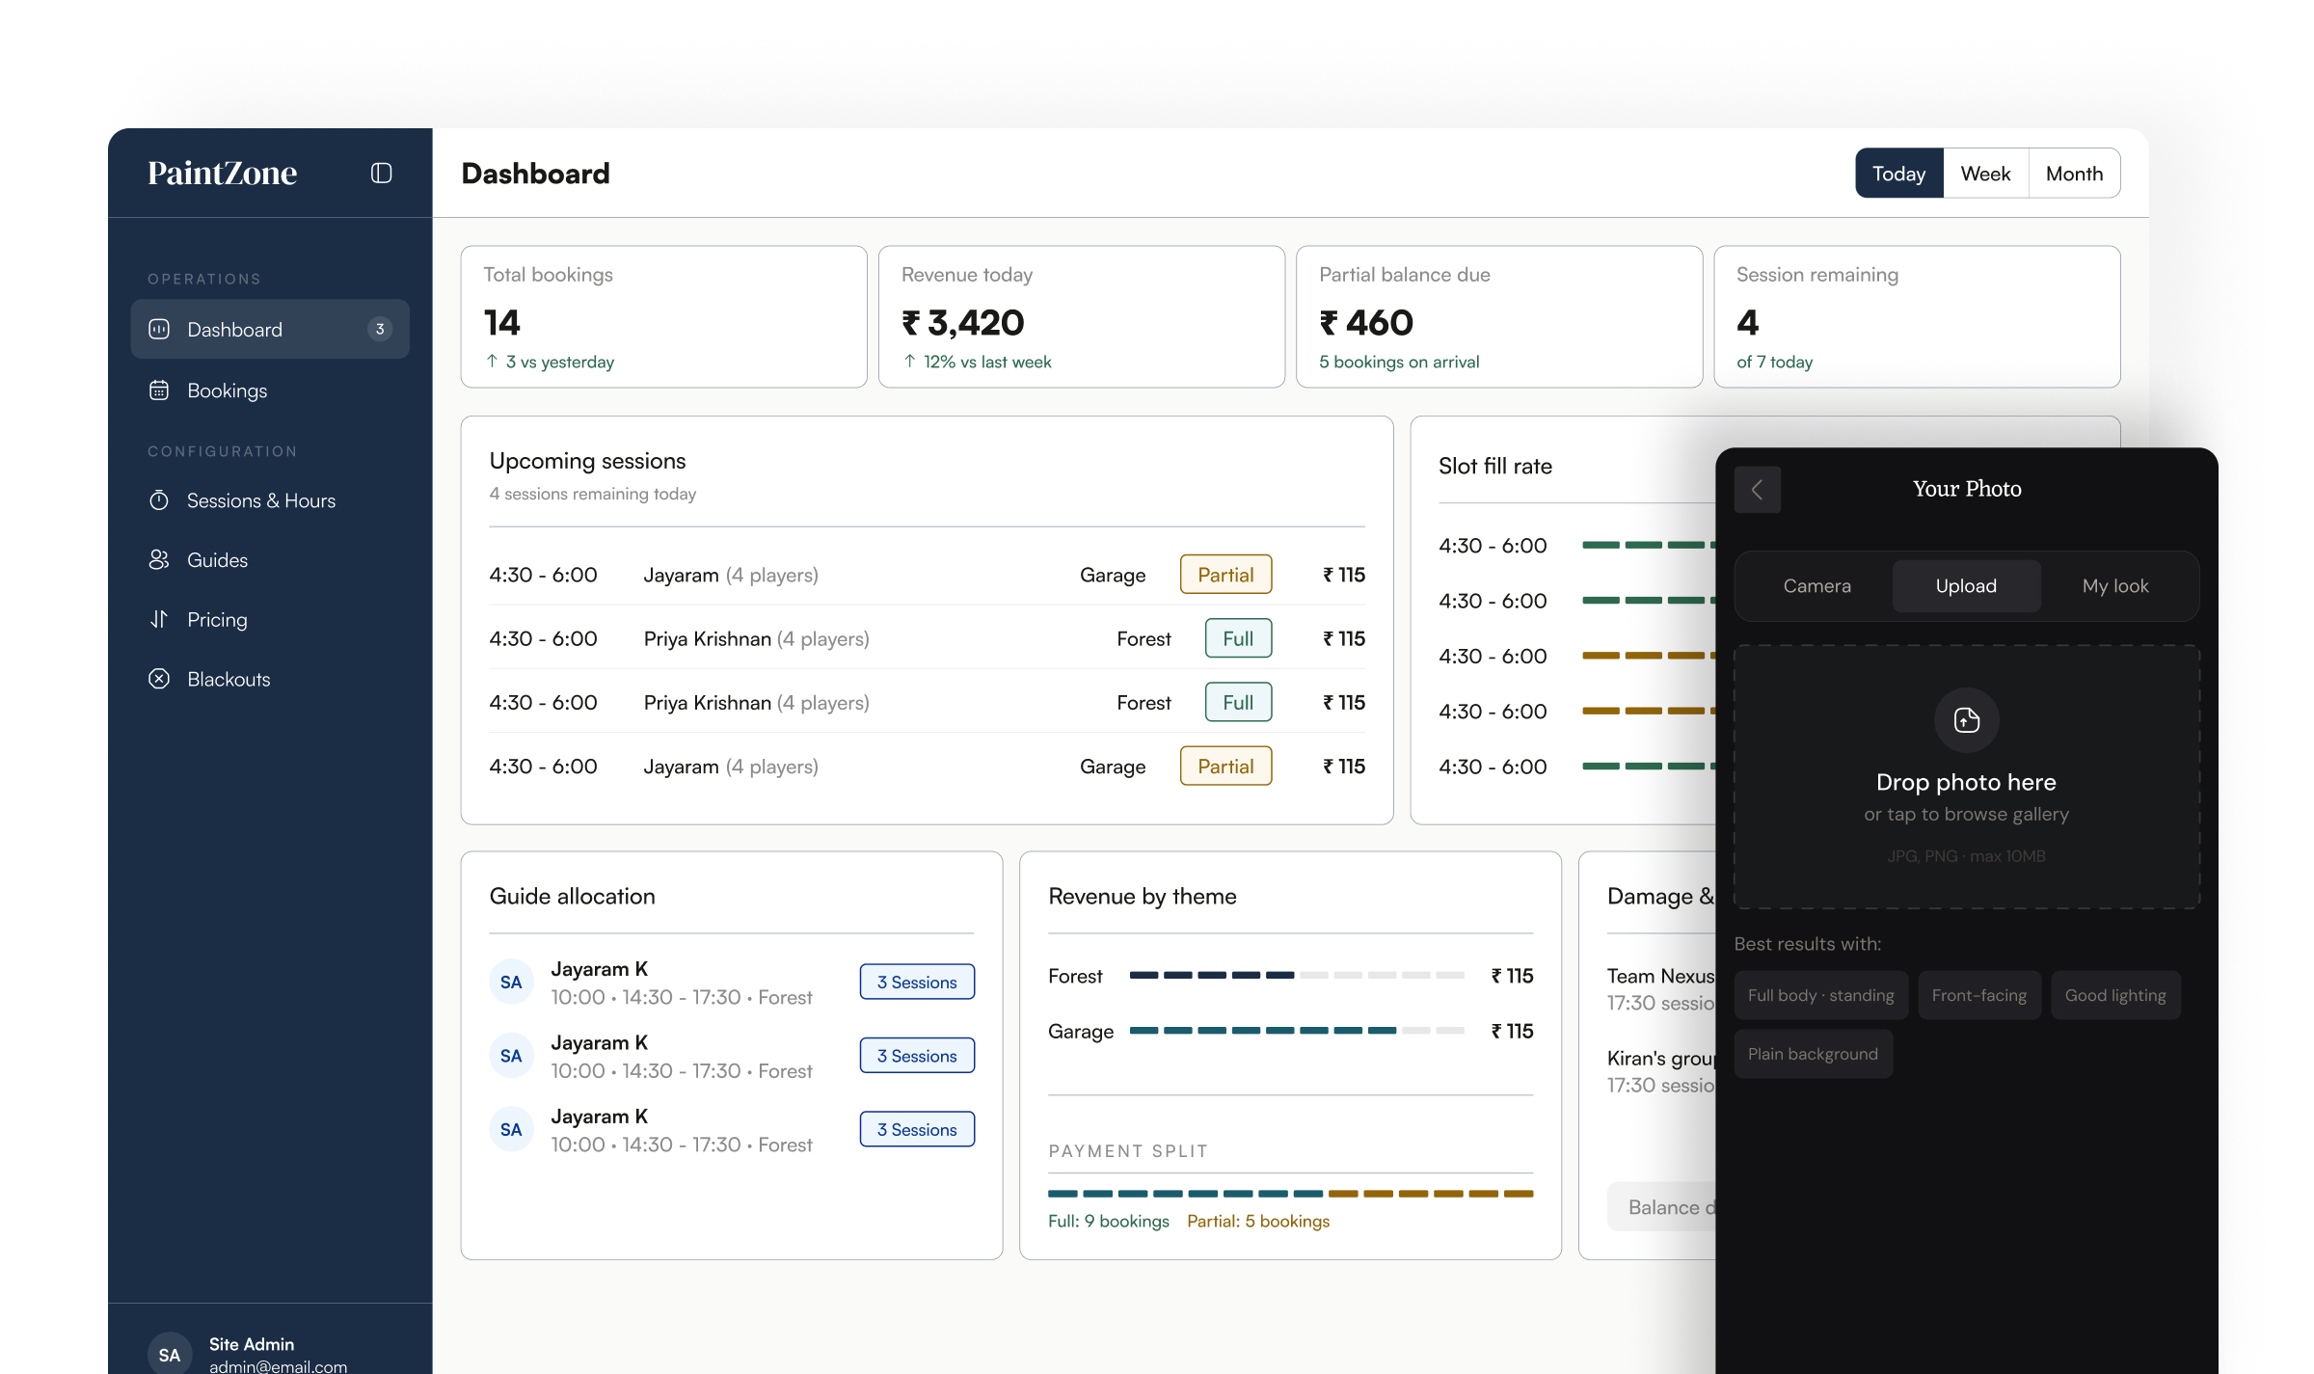Click the Team Nexus entry
This screenshot has width=2314, height=1374.
coord(1660,989)
